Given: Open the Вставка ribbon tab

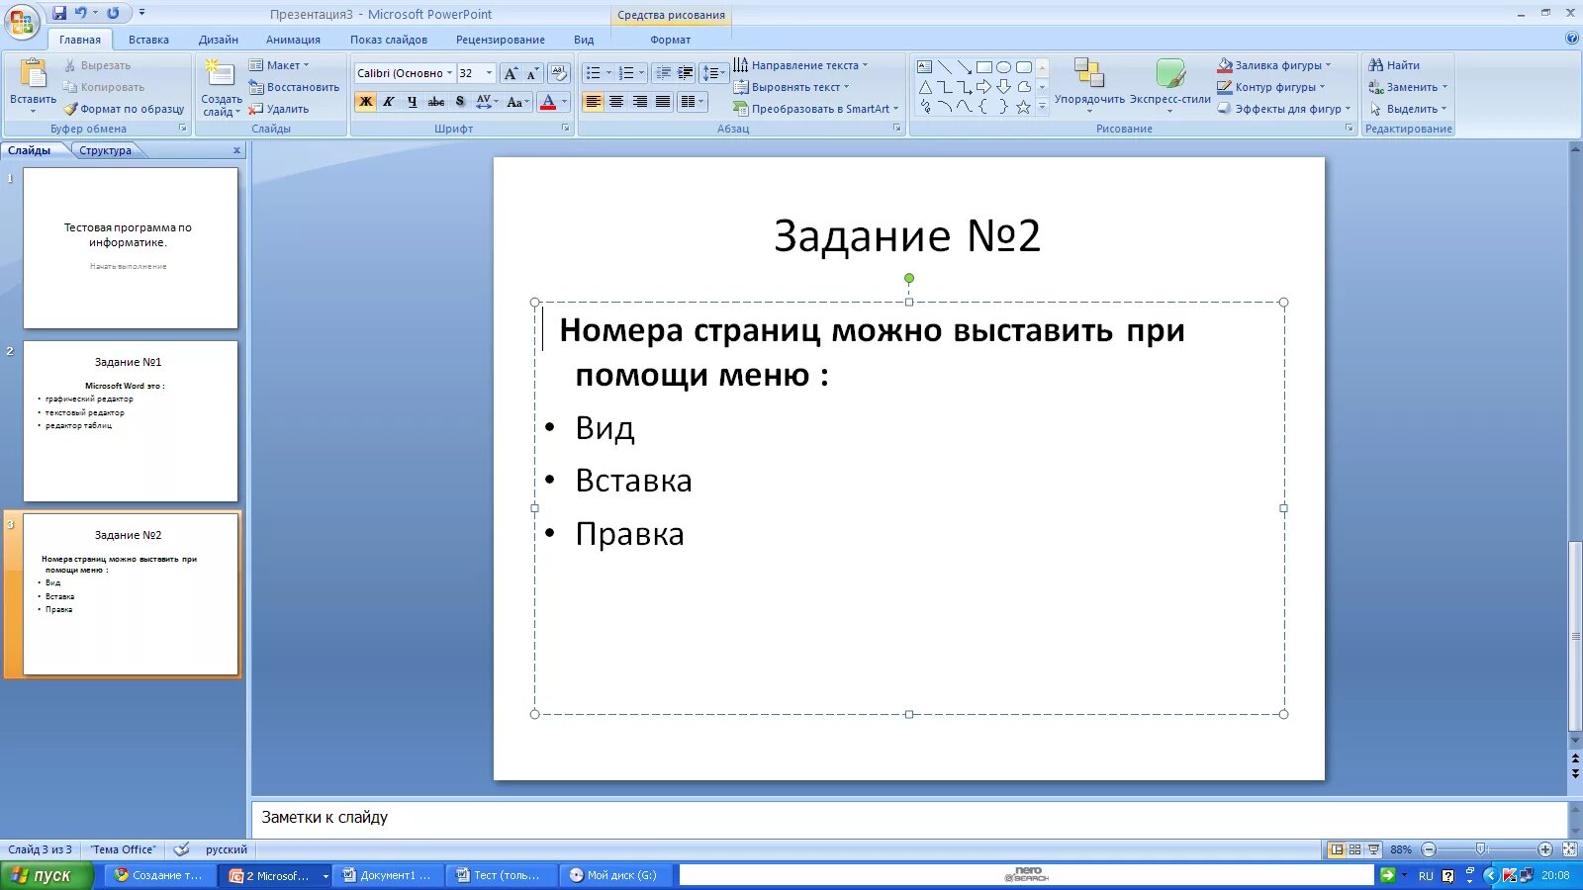Looking at the screenshot, I should click(x=148, y=40).
